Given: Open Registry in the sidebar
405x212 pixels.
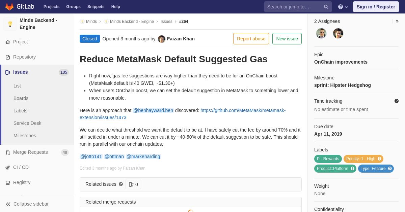Looking at the screenshot, I should [x=37, y=182].
